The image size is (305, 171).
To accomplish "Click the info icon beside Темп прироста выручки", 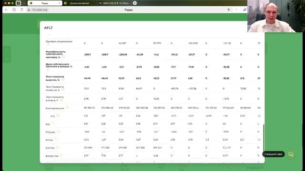I will coord(62,79).
